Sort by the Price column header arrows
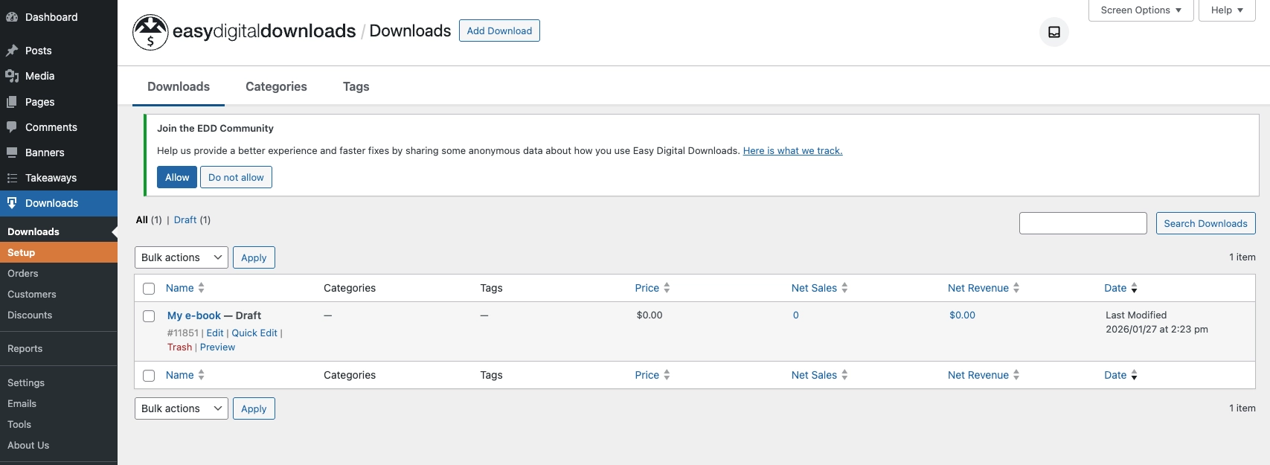Viewport: 1270px width, 465px height. (667, 288)
